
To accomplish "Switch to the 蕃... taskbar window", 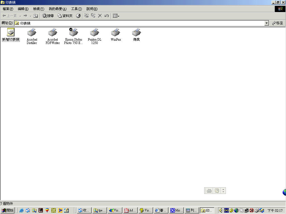I will (x=161, y=211).
